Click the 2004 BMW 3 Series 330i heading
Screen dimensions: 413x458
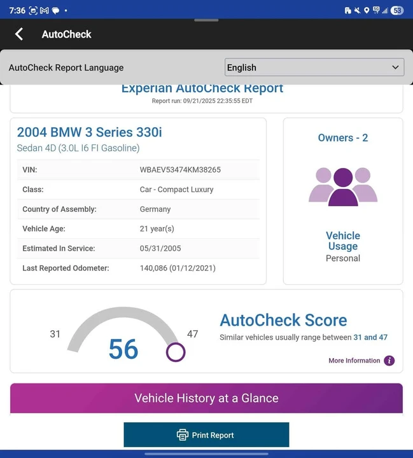coord(89,132)
